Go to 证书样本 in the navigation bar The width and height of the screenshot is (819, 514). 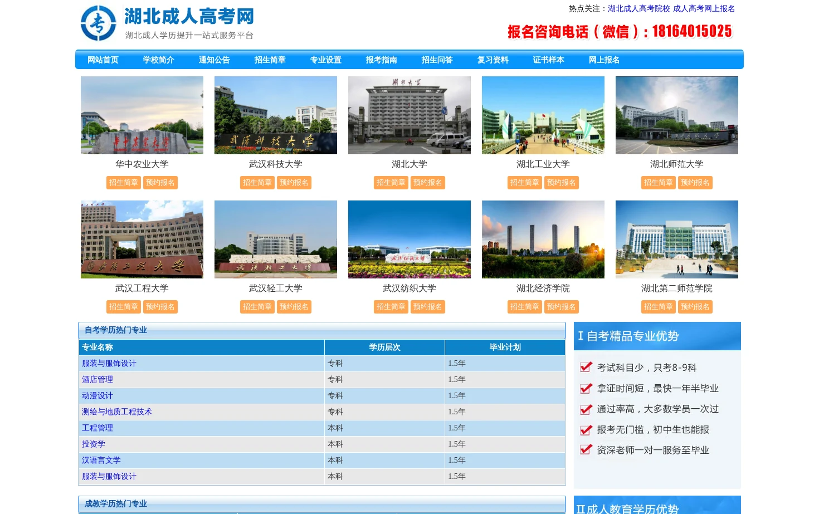(549, 60)
